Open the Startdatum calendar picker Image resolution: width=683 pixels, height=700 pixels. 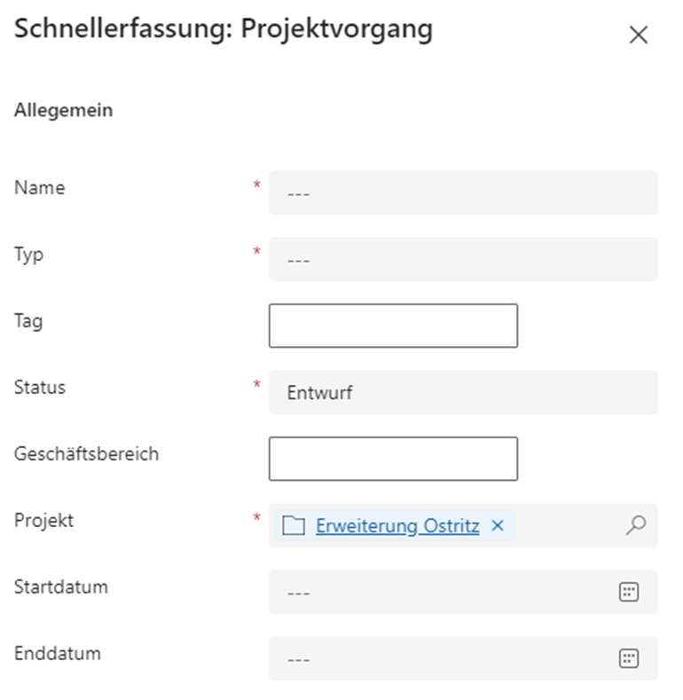pos(628,592)
